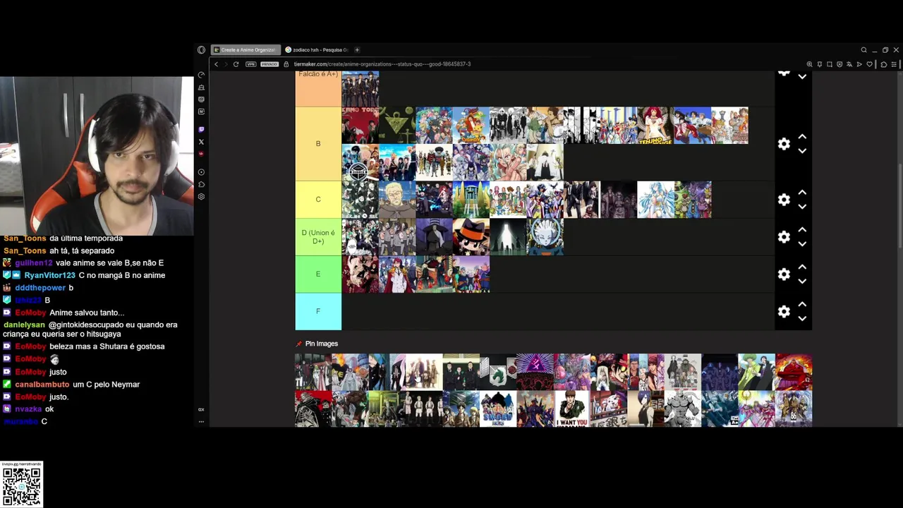Open sidebar three-dots more menu
The height and width of the screenshot is (508, 903).
[201, 421]
